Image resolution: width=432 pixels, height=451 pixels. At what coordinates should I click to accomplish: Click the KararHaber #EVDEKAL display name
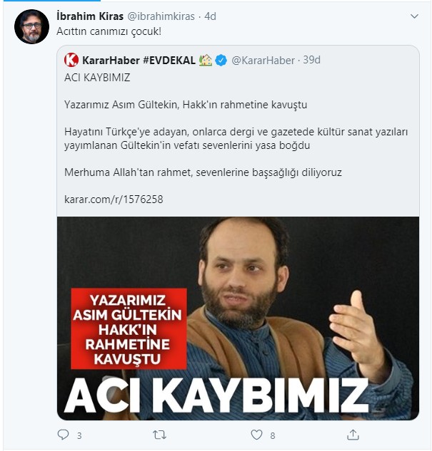click(139, 60)
